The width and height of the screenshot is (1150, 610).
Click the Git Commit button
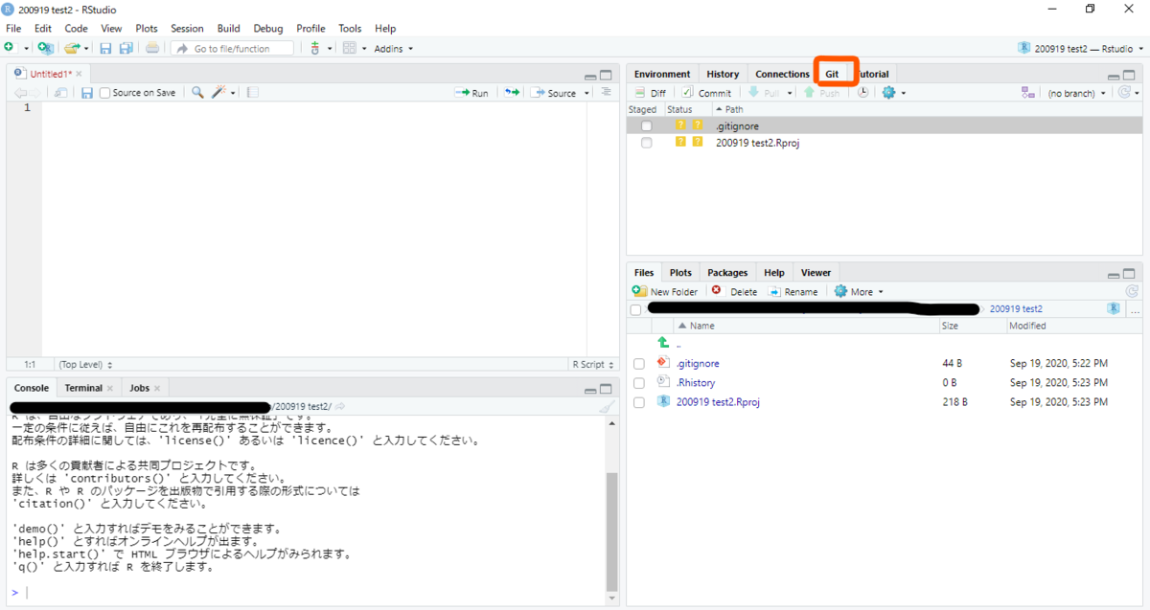pos(706,93)
